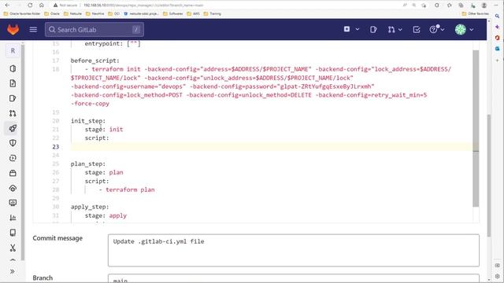Focus the Search GitLab field
The width and height of the screenshot is (504, 283).
pos(94,30)
